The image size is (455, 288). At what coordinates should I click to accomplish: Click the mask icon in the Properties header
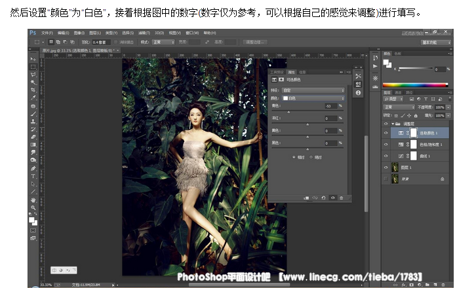tap(281, 79)
